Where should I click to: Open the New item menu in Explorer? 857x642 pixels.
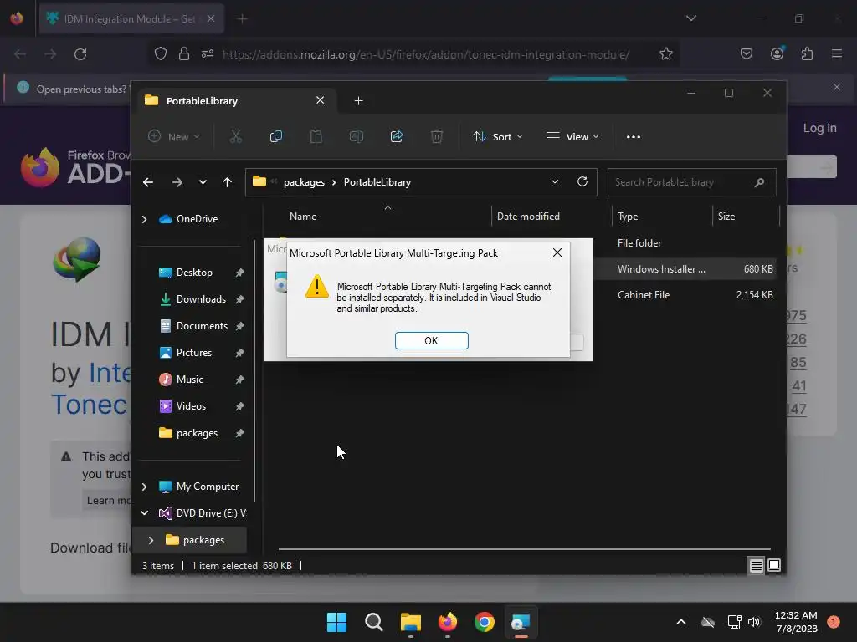coord(174,136)
